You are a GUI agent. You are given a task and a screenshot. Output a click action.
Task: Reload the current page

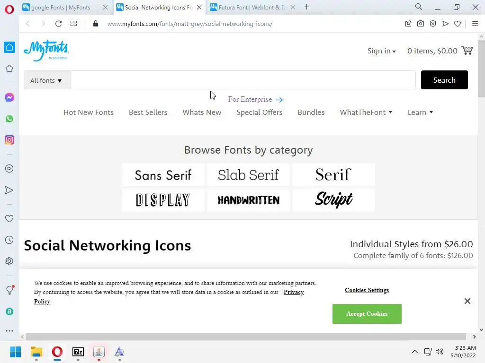(x=58, y=24)
